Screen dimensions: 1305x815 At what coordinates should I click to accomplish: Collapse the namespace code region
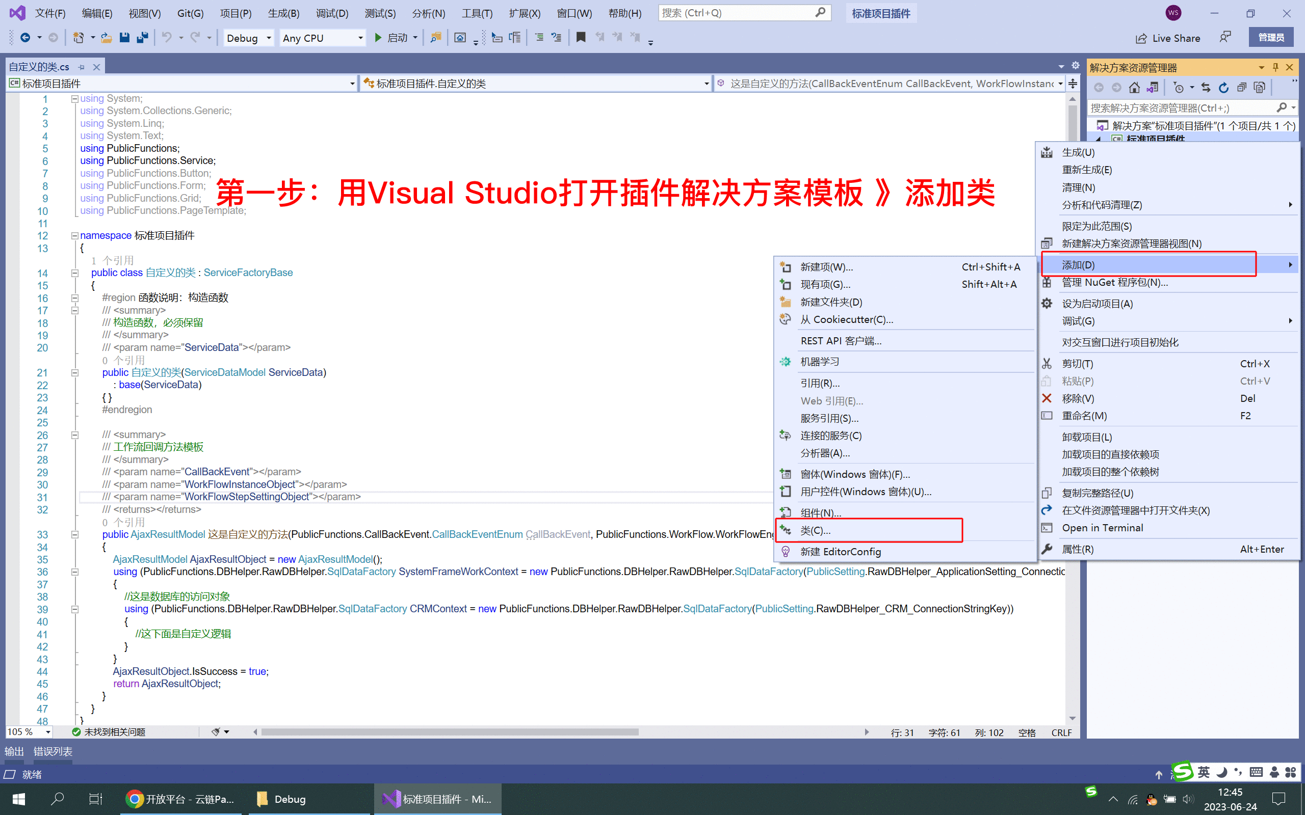click(75, 235)
